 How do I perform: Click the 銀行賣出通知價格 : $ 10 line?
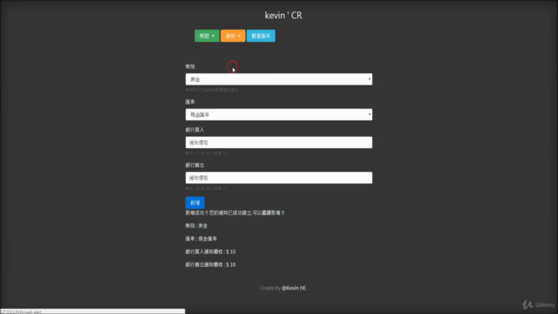[210, 264]
